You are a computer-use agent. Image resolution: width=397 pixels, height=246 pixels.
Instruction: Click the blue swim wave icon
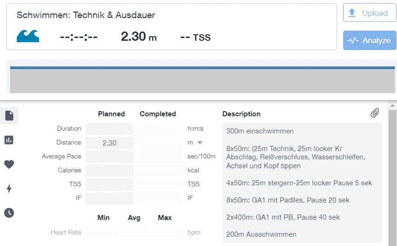point(28,36)
